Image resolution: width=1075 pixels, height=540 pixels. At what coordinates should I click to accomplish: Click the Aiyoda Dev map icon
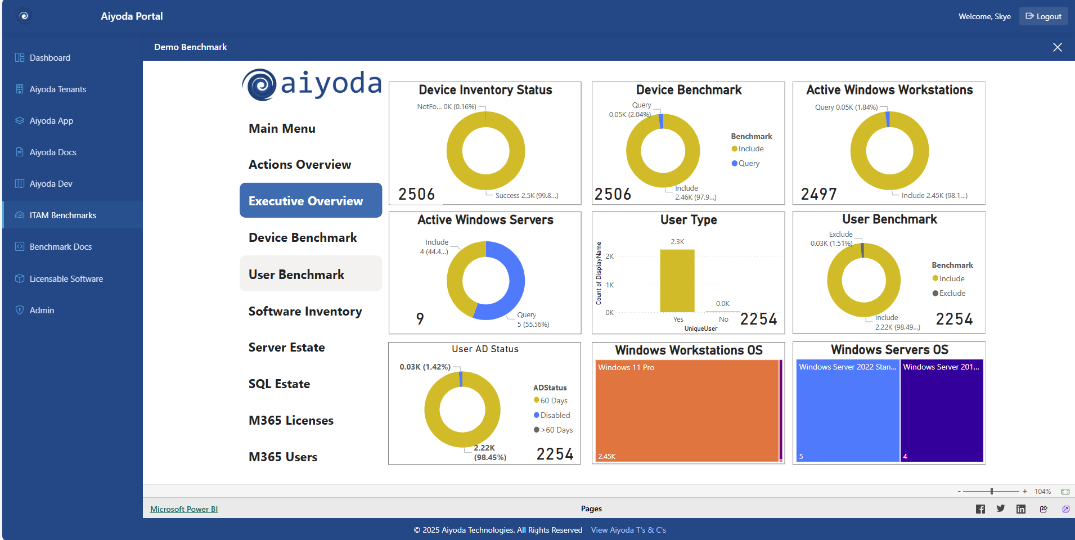click(x=19, y=183)
